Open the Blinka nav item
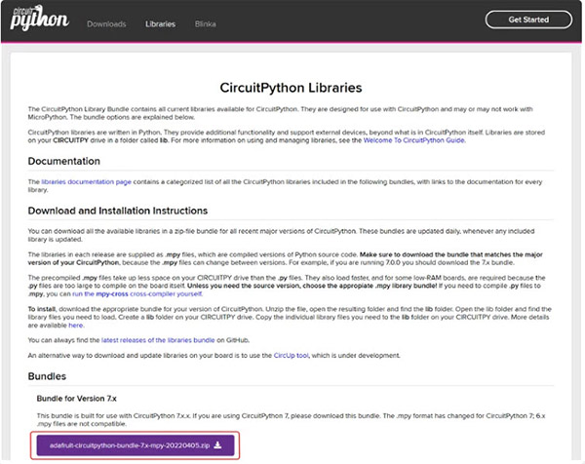585x464 pixels. [x=206, y=21]
